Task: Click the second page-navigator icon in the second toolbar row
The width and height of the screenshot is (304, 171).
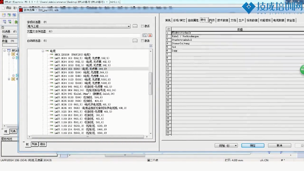Action: 9,22
